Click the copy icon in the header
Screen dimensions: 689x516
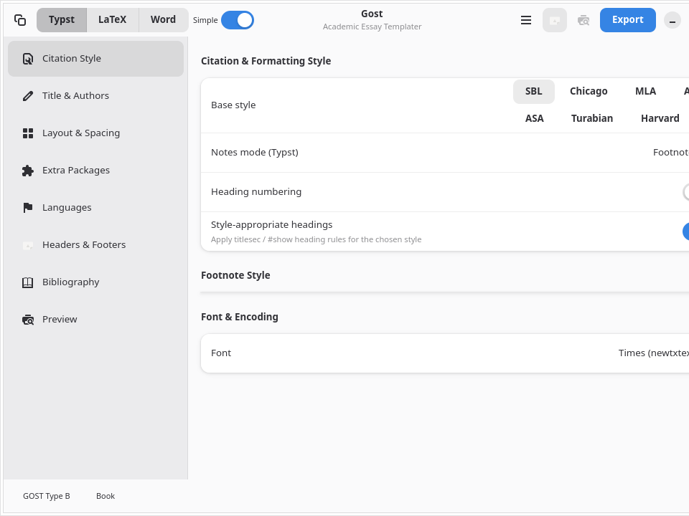tap(20, 20)
